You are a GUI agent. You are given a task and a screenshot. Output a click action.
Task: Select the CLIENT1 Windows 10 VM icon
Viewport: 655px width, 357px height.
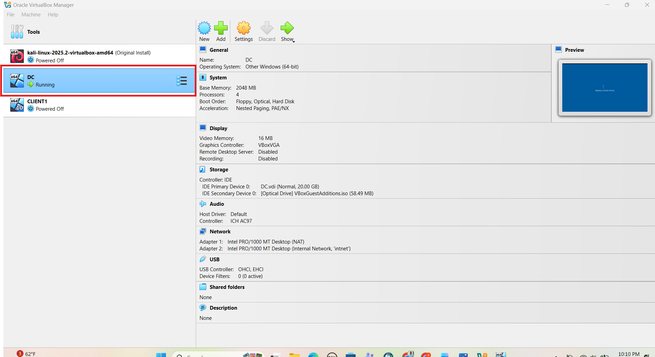17,105
